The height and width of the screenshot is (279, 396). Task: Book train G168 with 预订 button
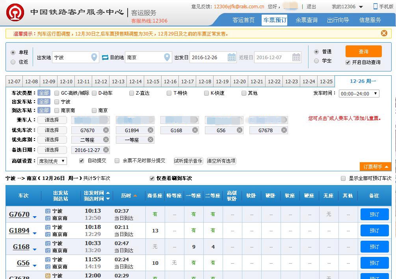pyautogui.click(x=374, y=247)
